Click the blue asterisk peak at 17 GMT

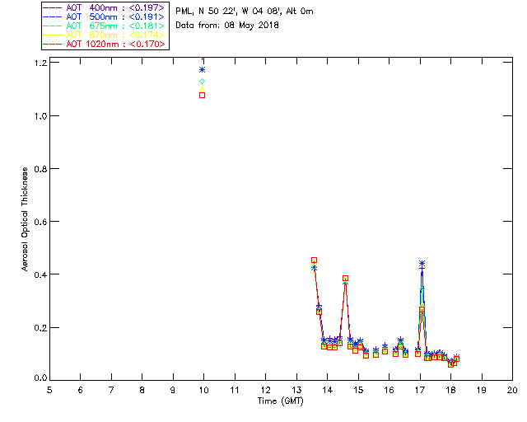click(x=422, y=264)
